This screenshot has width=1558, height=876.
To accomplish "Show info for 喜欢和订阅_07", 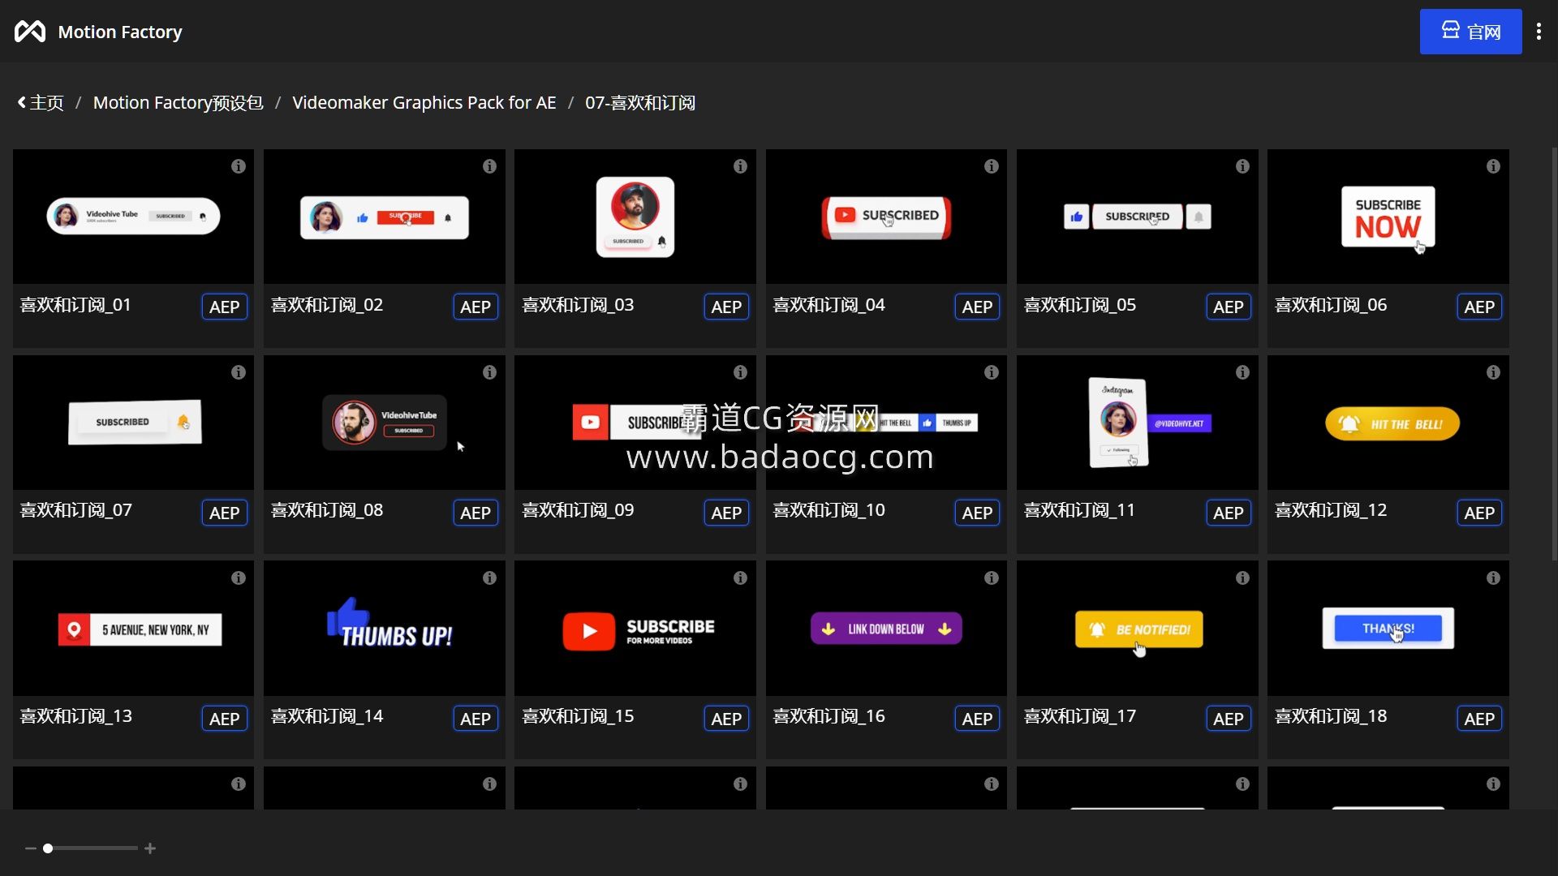I will (x=239, y=372).
